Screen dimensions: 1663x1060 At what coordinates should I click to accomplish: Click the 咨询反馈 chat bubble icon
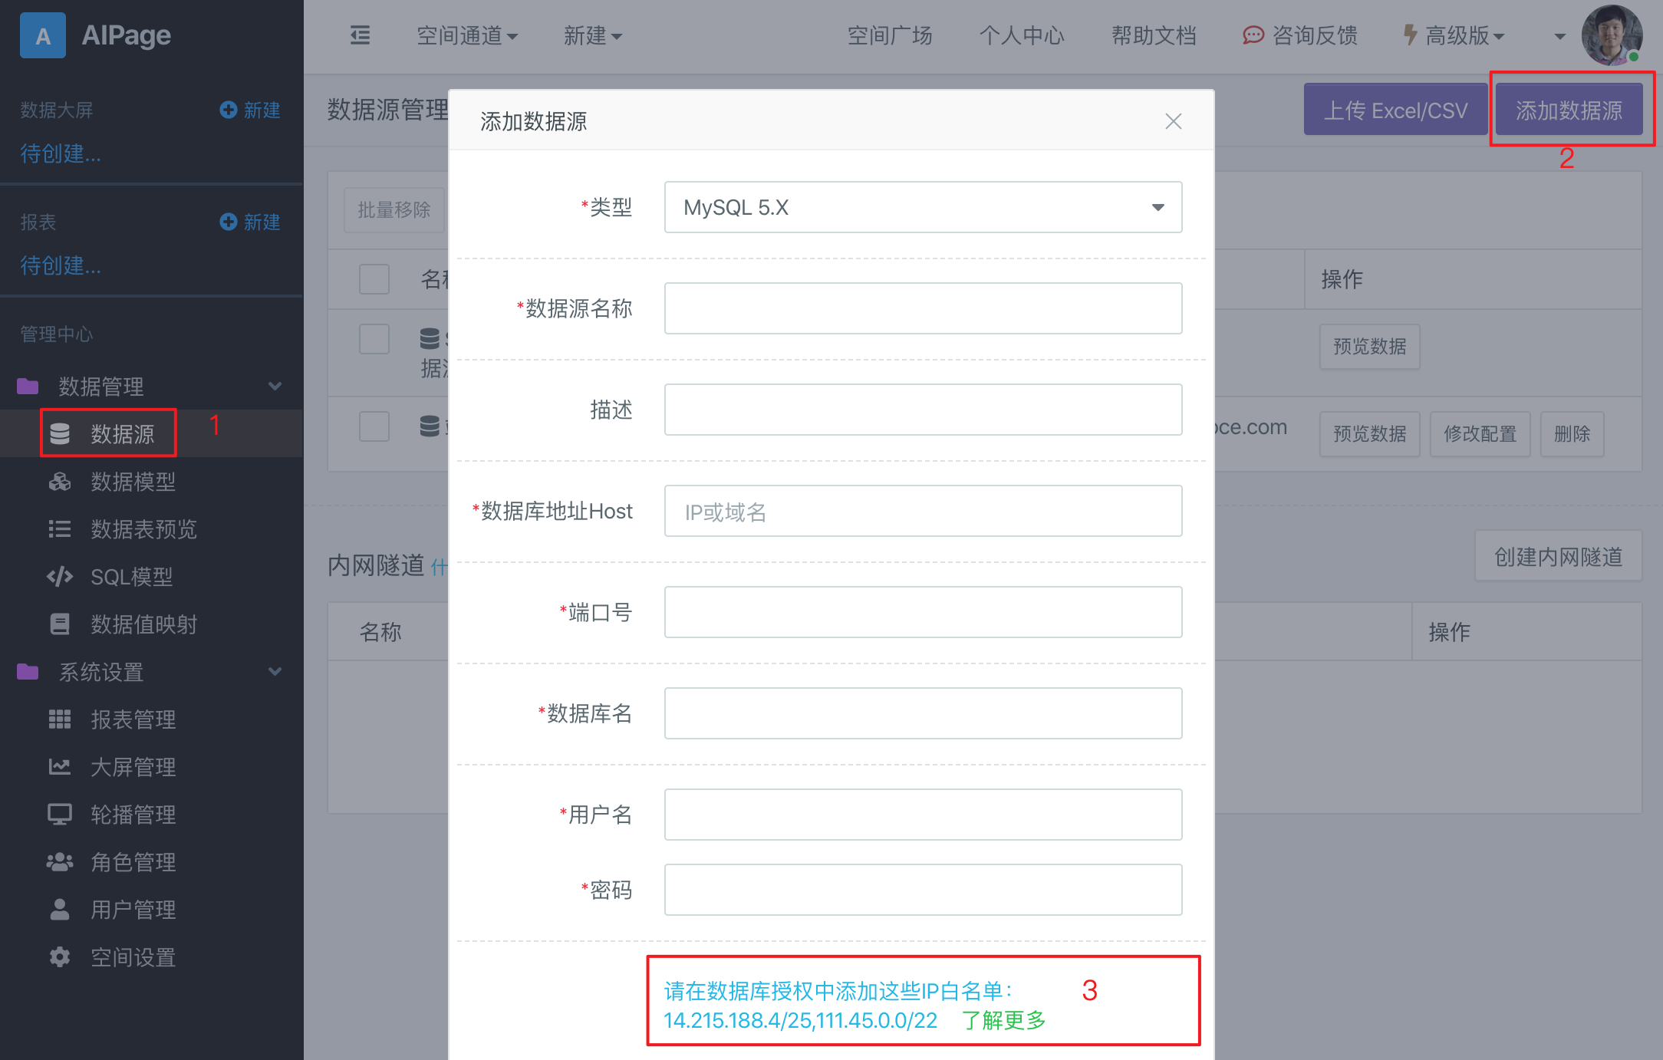1253,35
